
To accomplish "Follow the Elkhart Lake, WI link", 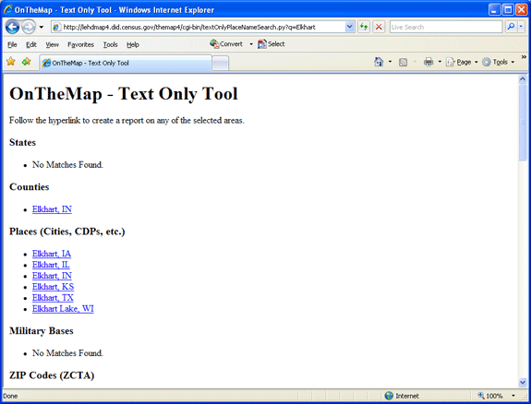I will coord(63,309).
